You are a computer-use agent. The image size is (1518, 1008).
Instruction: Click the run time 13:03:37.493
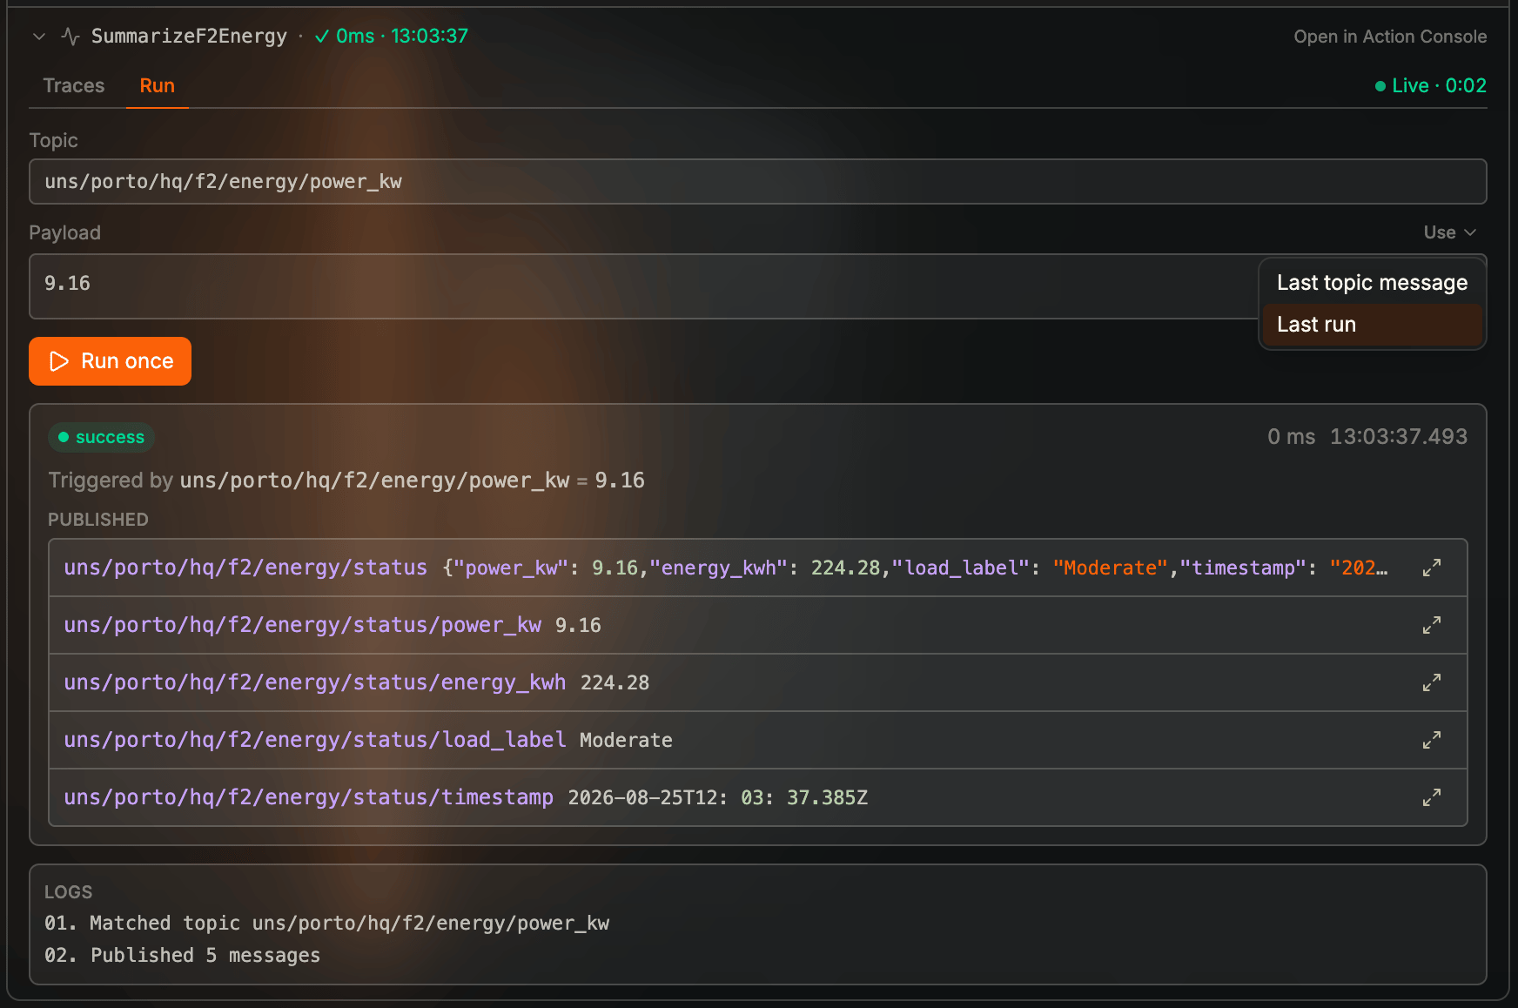tap(1398, 437)
